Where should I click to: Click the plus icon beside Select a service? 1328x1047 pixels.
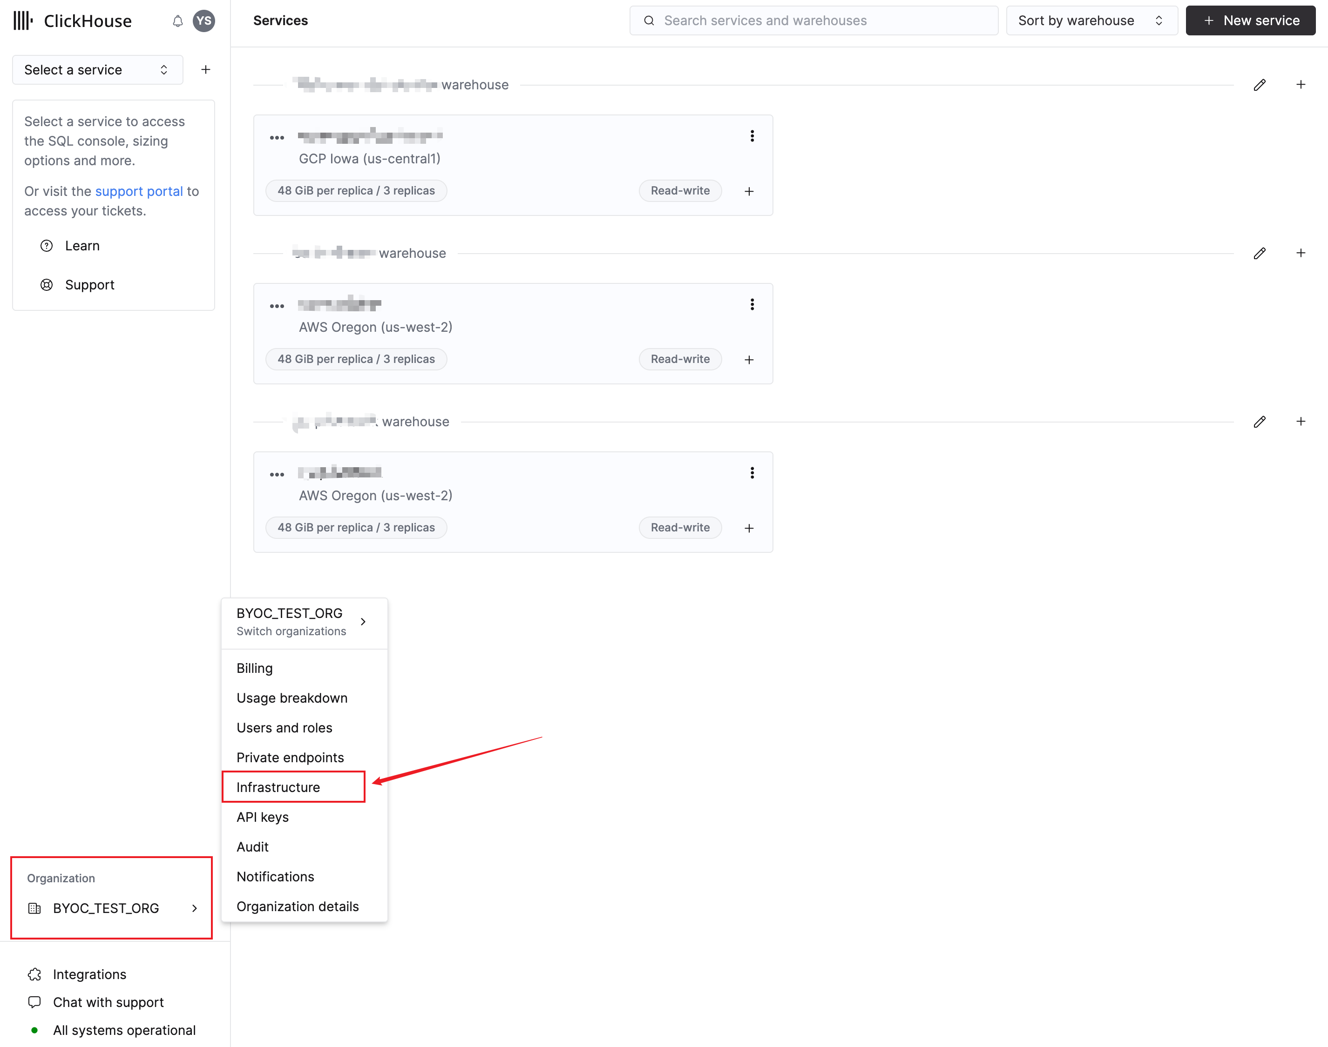pyautogui.click(x=205, y=69)
